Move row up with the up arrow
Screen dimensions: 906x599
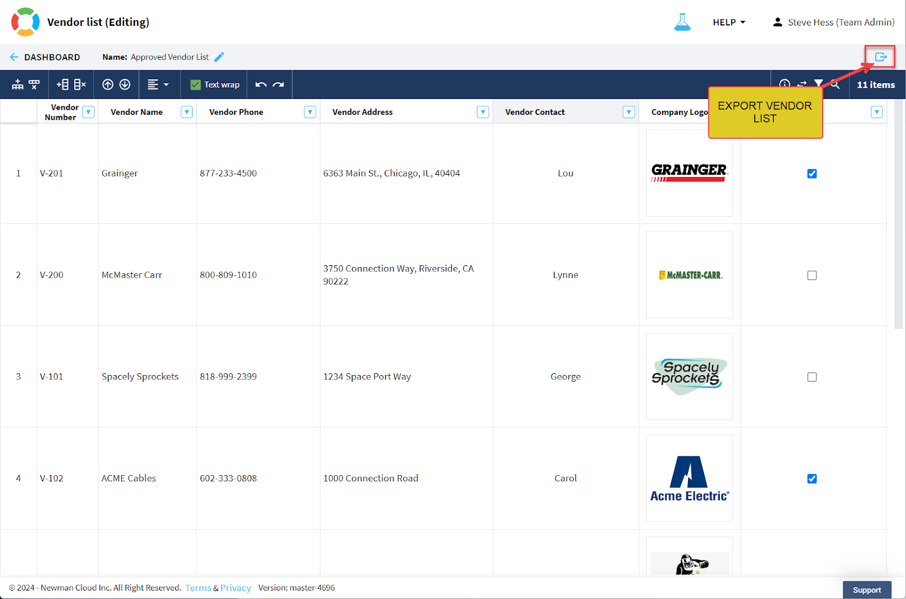108,84
